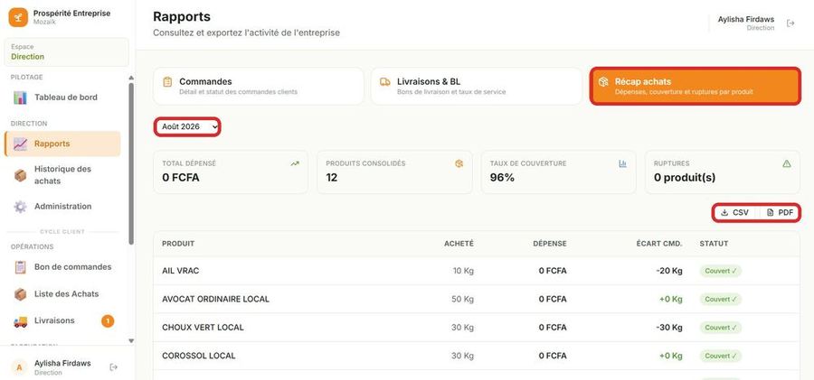
Task: Click the 12 produits consolidés value
Action: [x=332, y=178]
